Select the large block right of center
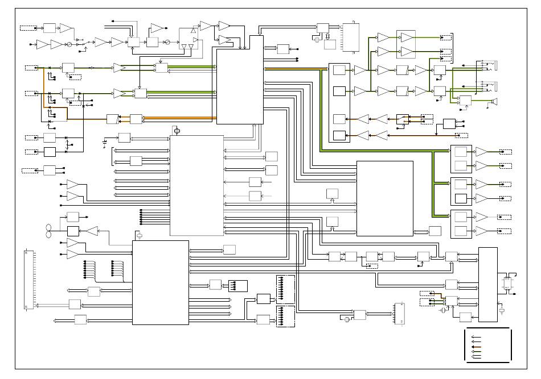The height and width of the screenshot is (379, 541). (385, 199)
